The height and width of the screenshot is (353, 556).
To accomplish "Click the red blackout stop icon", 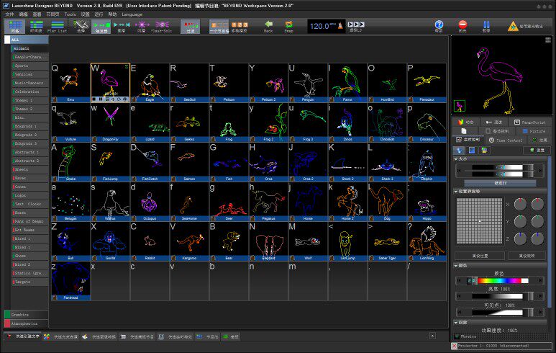I will pyautogui.click(x=462, y=26).
